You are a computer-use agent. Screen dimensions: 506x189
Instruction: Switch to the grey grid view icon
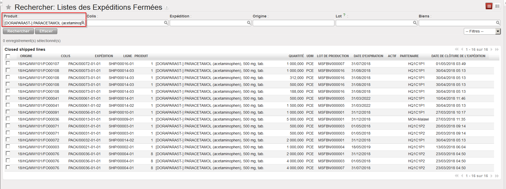pos(497,6)
